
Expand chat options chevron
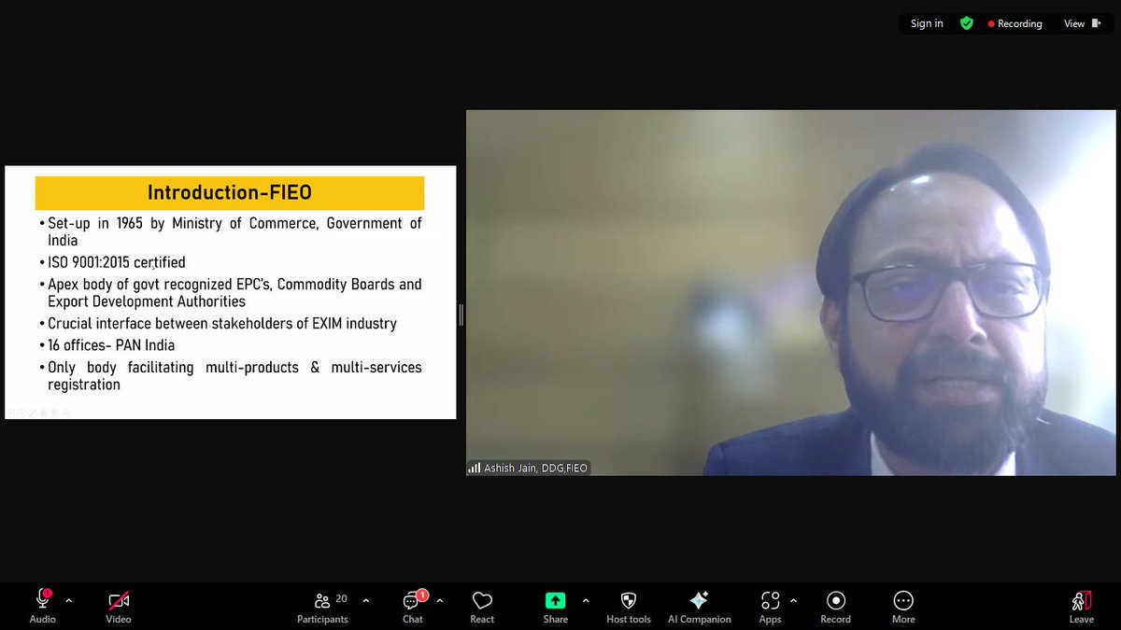tap(440, 600)
